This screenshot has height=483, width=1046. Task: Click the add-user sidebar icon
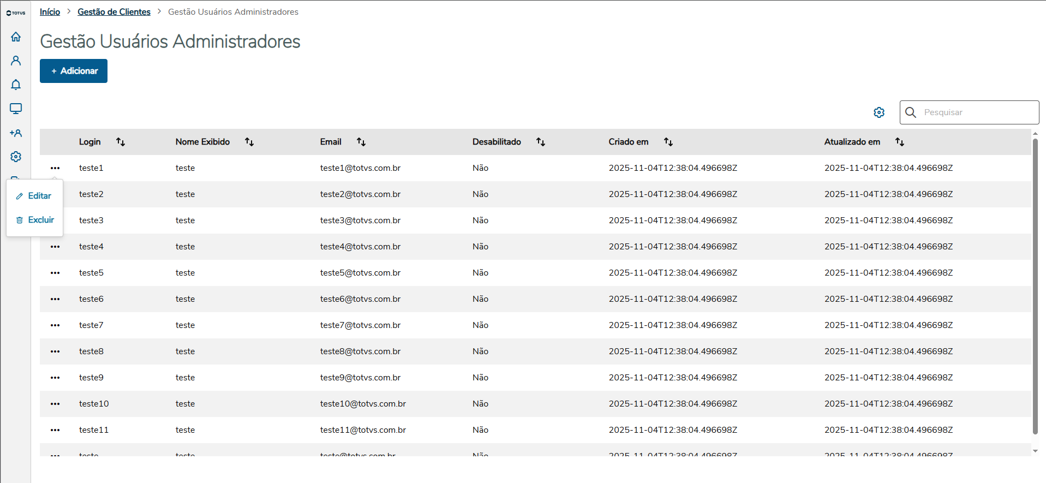click(16, 133)
